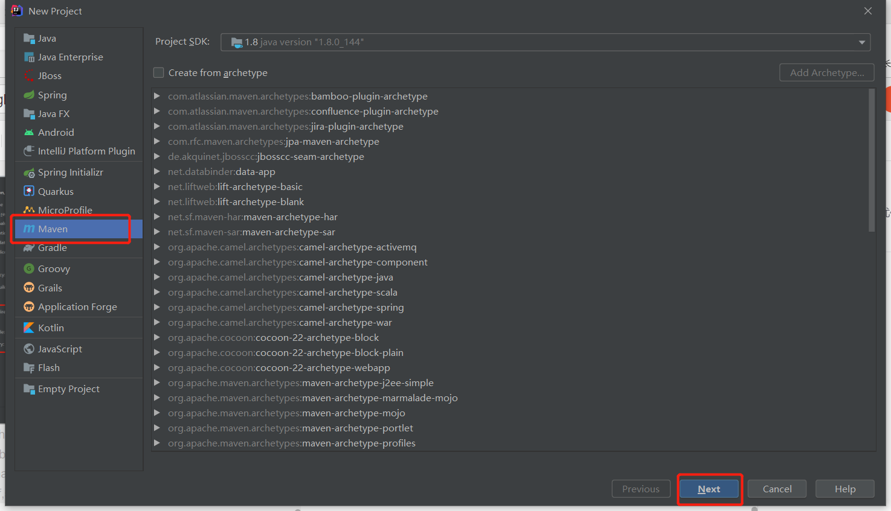Click the Java FX folder icon

29,113
